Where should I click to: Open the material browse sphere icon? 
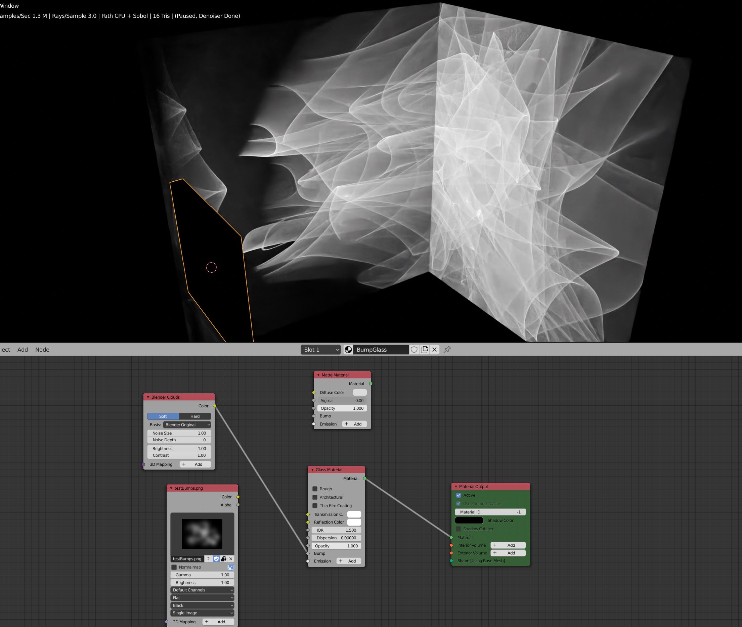(x=348, y=350)
